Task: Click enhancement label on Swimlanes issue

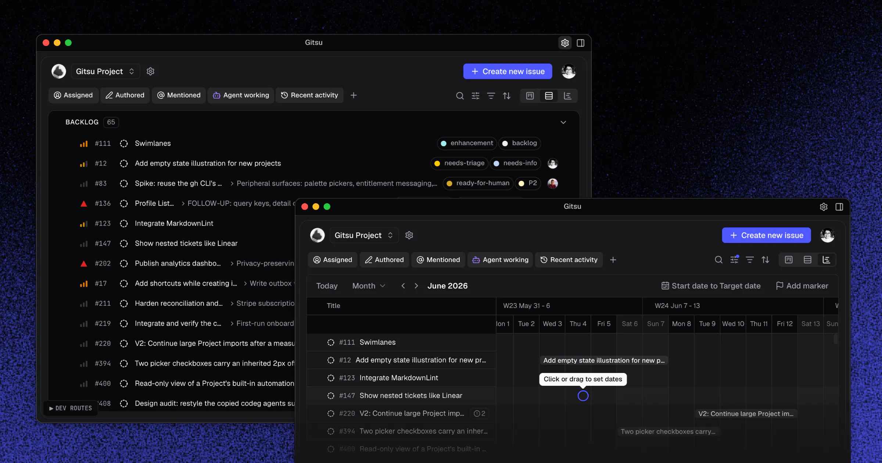Action: click(x=467, y=143)
